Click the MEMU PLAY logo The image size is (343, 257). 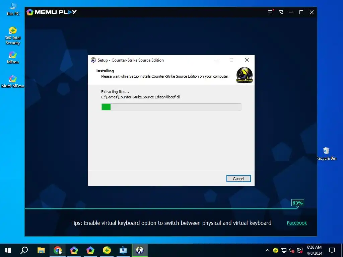(x=52, y=12)
